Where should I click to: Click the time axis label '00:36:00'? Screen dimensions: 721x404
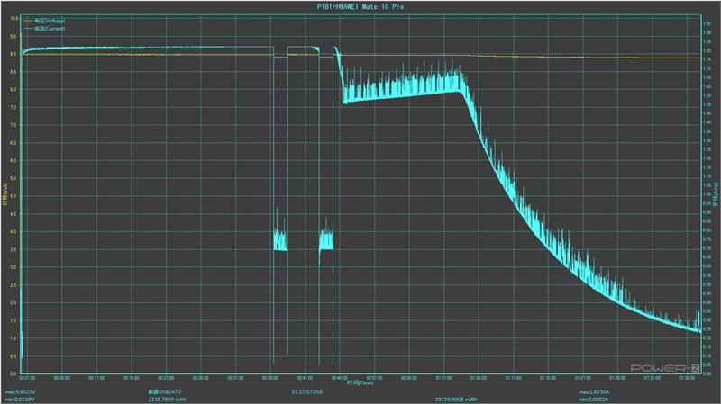click(x=269, y=378)
